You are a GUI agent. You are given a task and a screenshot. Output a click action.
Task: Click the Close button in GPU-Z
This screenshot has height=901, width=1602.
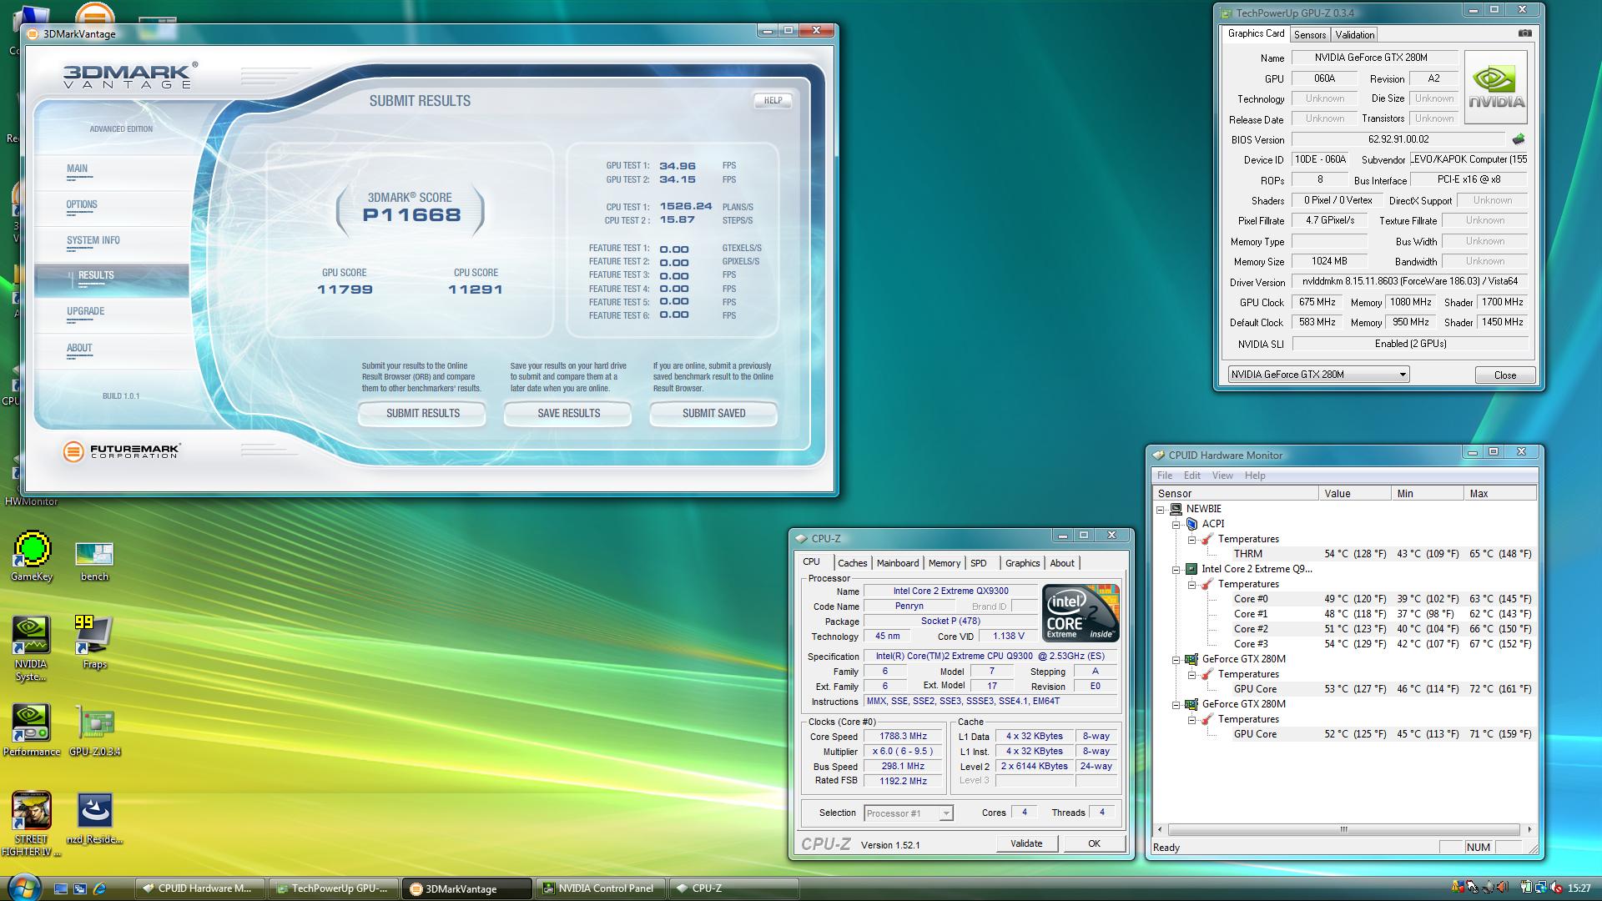1505,375
